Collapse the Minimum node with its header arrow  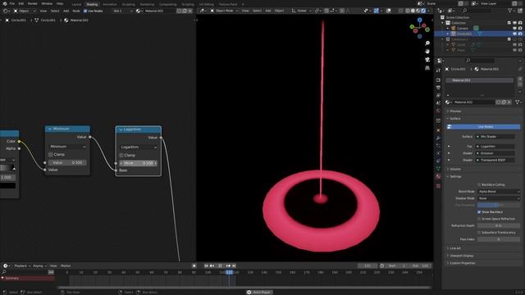coord(50,129)
